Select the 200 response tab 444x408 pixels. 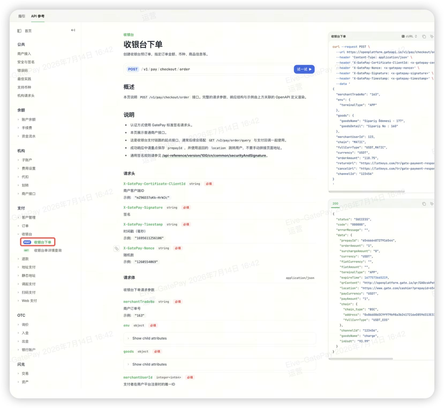coord(335,204)
